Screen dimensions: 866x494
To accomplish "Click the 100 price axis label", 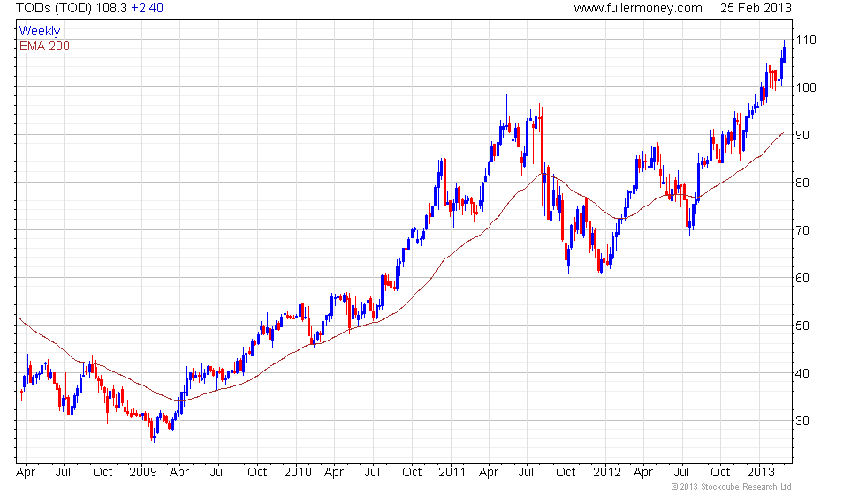I will point(806,87).
